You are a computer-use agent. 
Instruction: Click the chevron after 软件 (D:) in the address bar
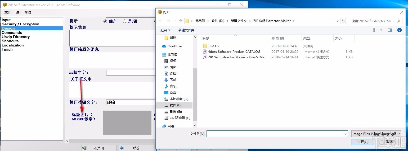[227, 21]
